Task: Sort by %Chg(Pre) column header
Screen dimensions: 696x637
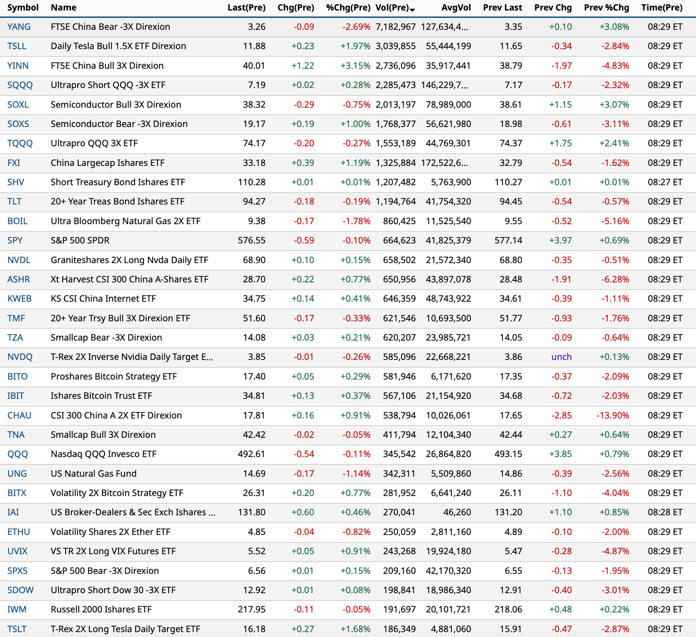Action: point(348,8)
